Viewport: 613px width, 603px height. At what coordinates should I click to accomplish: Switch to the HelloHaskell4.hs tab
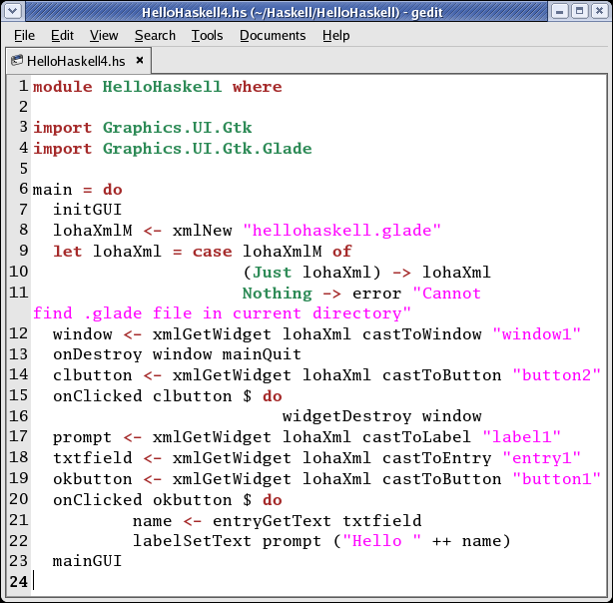coord(75,60)
